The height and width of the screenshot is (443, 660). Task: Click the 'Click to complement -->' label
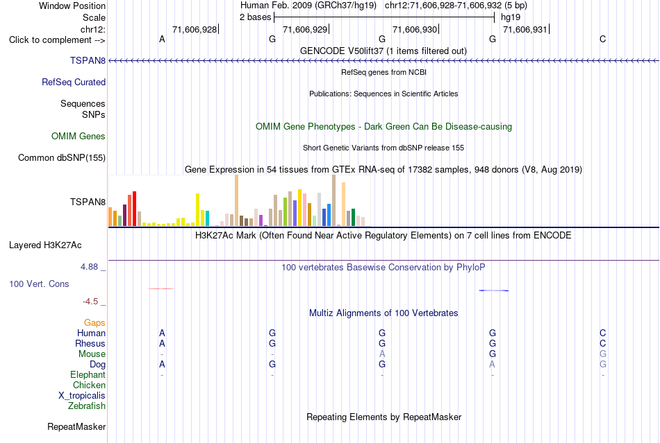[57, 40]
